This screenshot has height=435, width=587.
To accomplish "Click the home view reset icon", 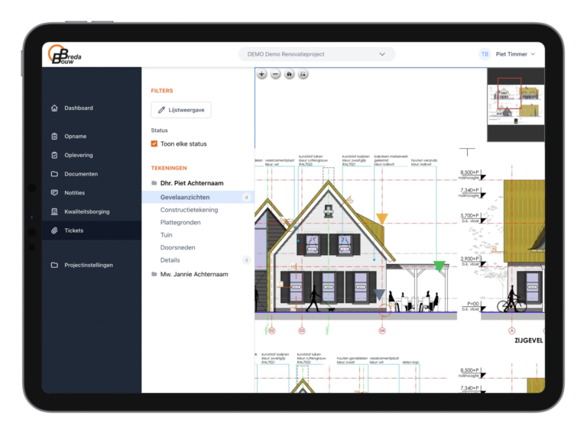I will point(290,75).
